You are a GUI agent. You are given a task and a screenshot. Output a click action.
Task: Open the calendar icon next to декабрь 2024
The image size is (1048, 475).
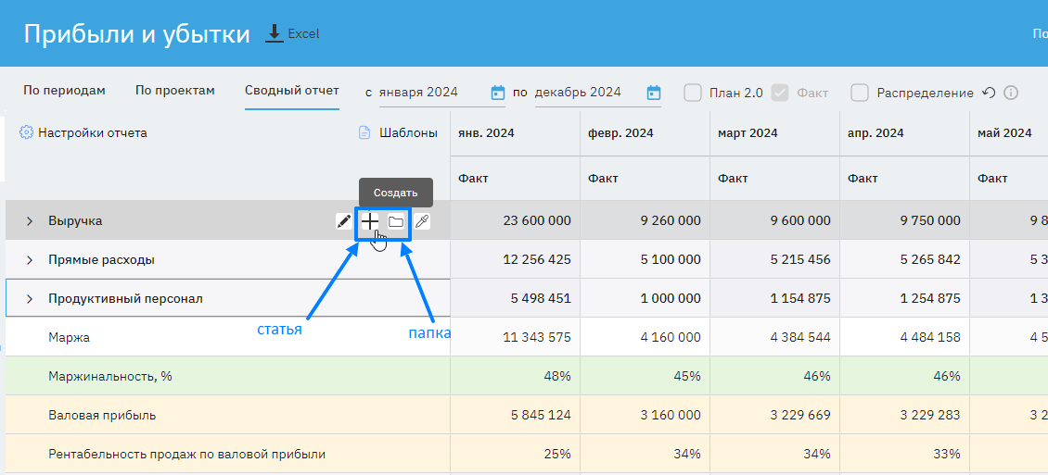pos(654,93)
